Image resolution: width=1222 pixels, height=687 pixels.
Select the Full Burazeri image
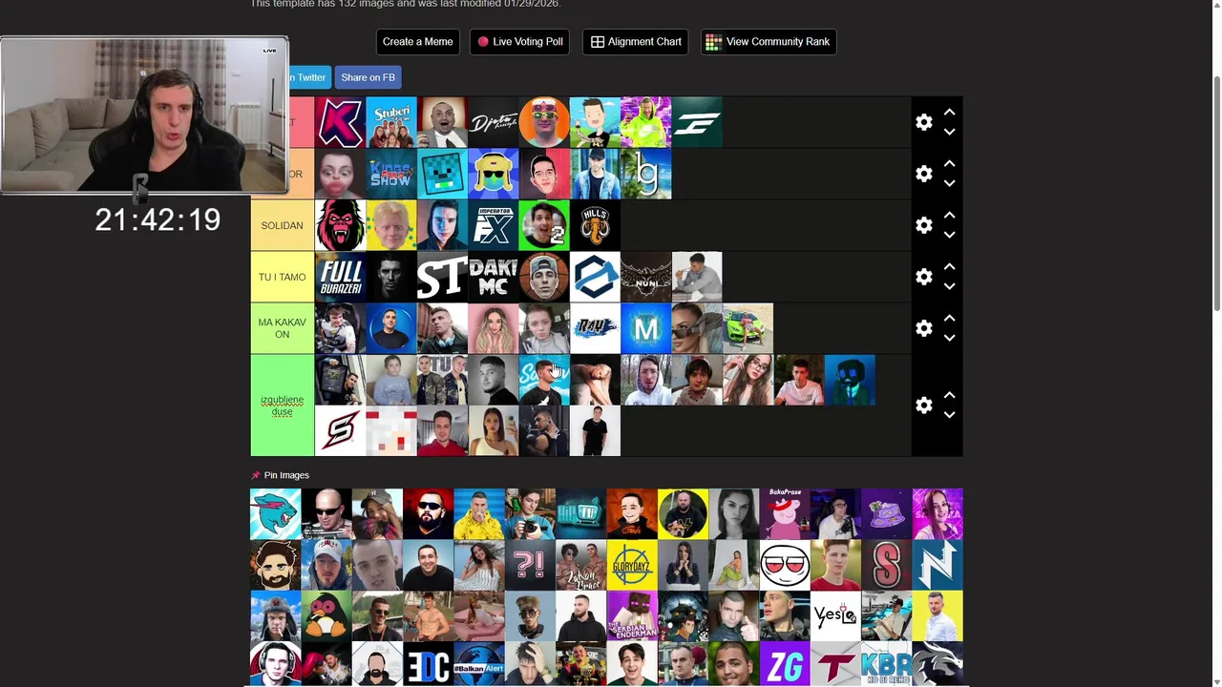point(340,277)
